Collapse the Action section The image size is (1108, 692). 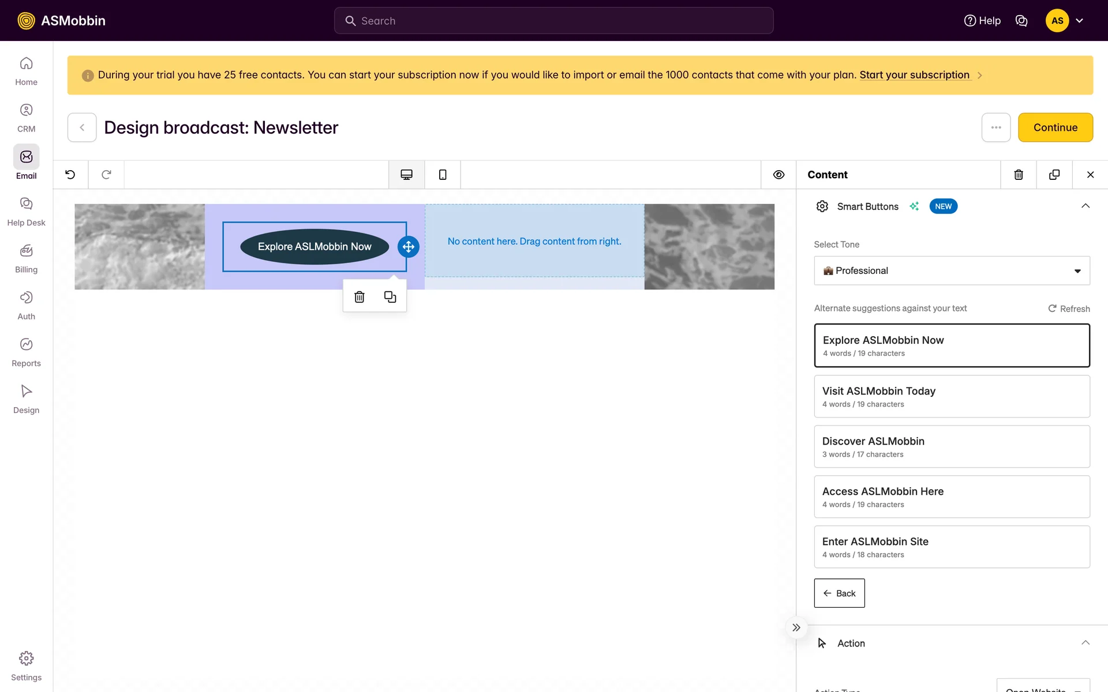pos(1085,643)
